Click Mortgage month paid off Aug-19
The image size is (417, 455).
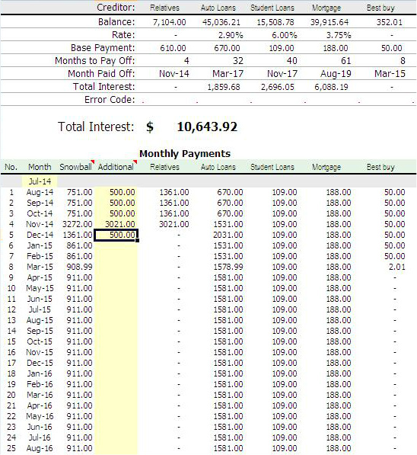pyautogui.click(x=336, y=74)
